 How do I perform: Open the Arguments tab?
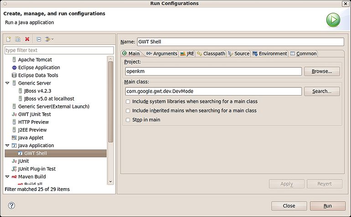pos(162,53)
